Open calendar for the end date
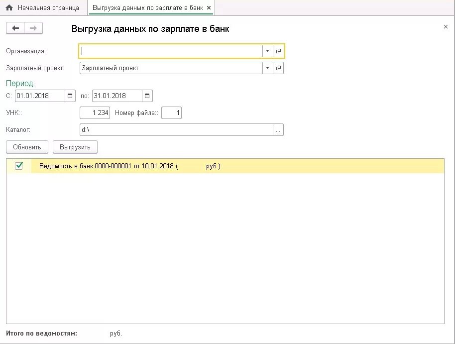This screenshot has height=344, width=455. click(147, 96)
